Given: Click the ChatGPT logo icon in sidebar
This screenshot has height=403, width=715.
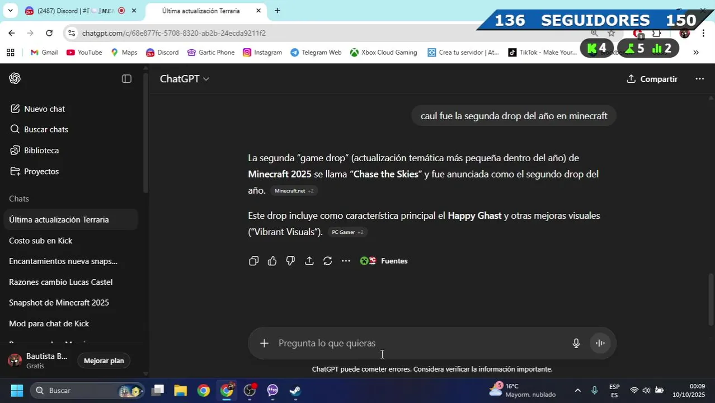Looking at the screenshot, I should point(15,79).
